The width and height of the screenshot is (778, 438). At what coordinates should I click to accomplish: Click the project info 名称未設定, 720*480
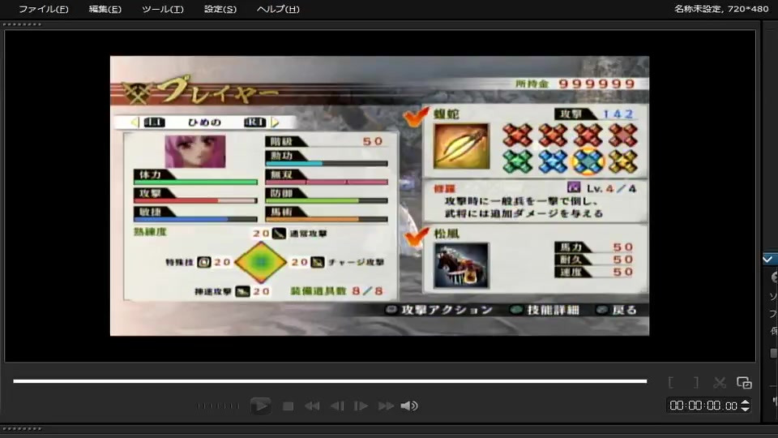point(721,9)
